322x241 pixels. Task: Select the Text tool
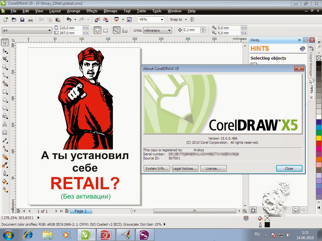5,124
